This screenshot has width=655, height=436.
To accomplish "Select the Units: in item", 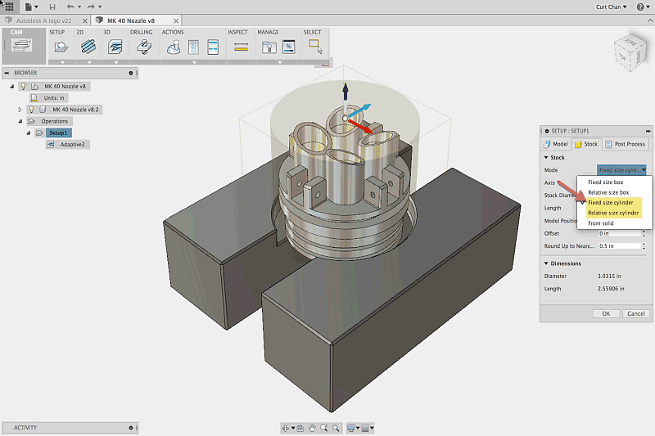I will coord(54,98).
